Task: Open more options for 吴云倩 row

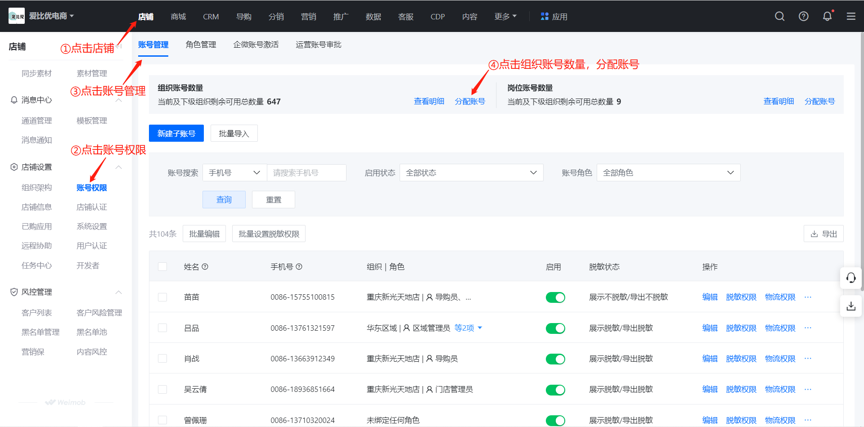Action: click(808, 389)
